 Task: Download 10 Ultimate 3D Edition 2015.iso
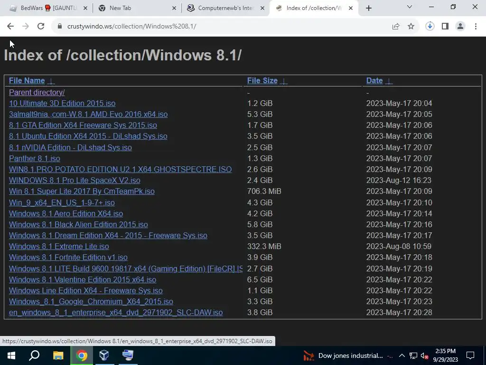coord(62,103)
